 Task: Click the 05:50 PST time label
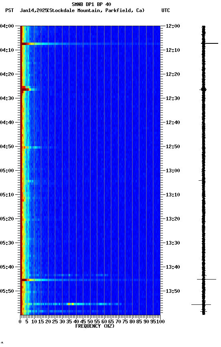7,291
